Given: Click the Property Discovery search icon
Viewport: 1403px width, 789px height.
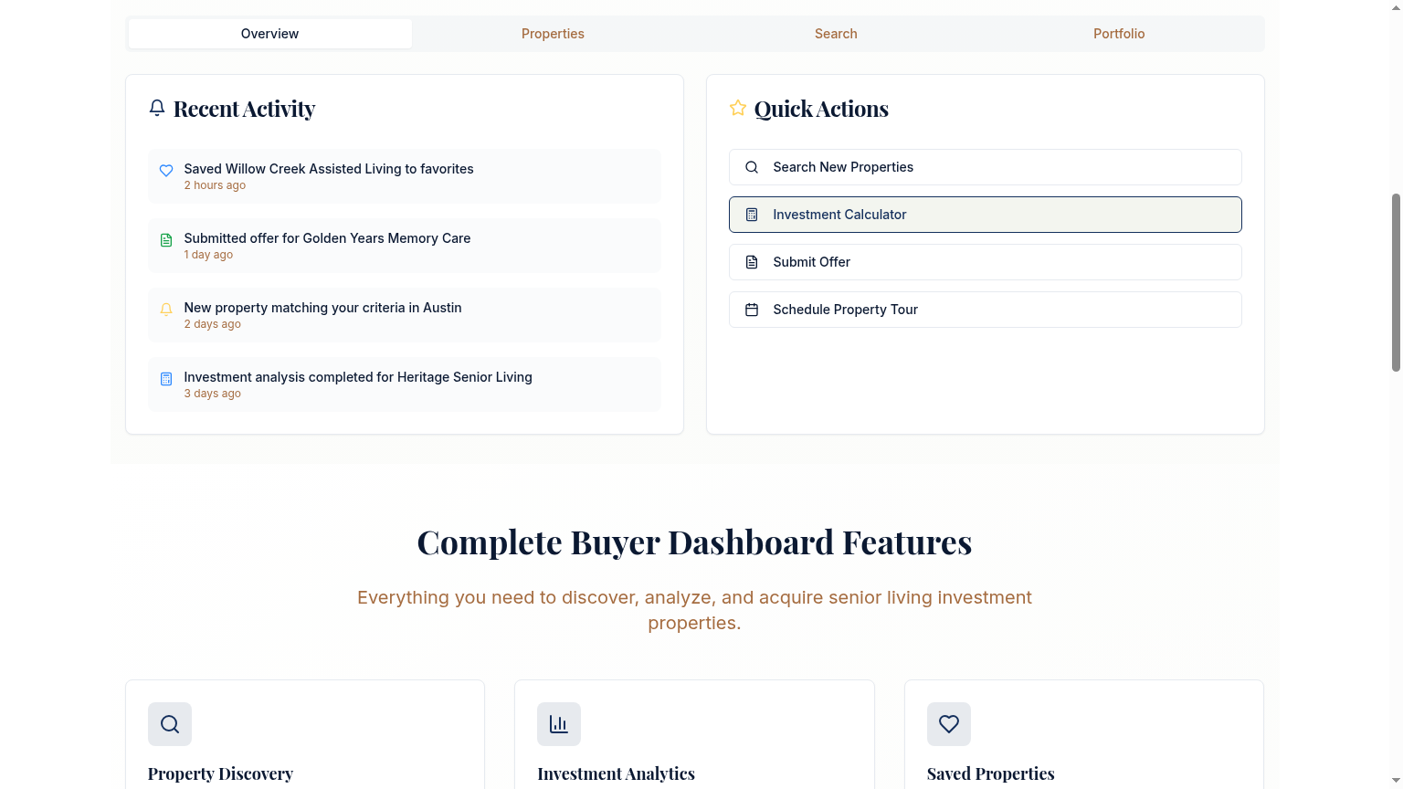Looking at the screenshot, I should point(170,724).
